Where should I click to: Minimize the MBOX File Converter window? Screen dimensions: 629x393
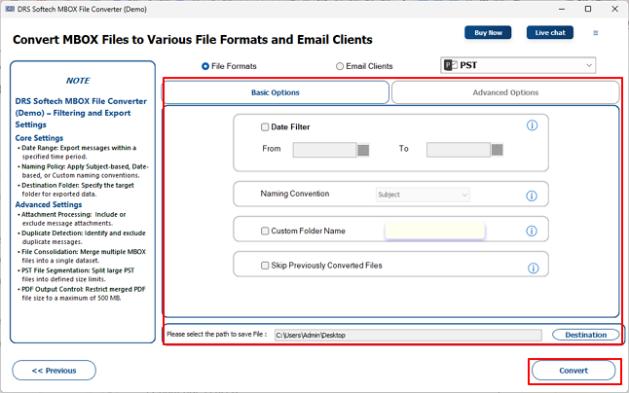(562, 9)
